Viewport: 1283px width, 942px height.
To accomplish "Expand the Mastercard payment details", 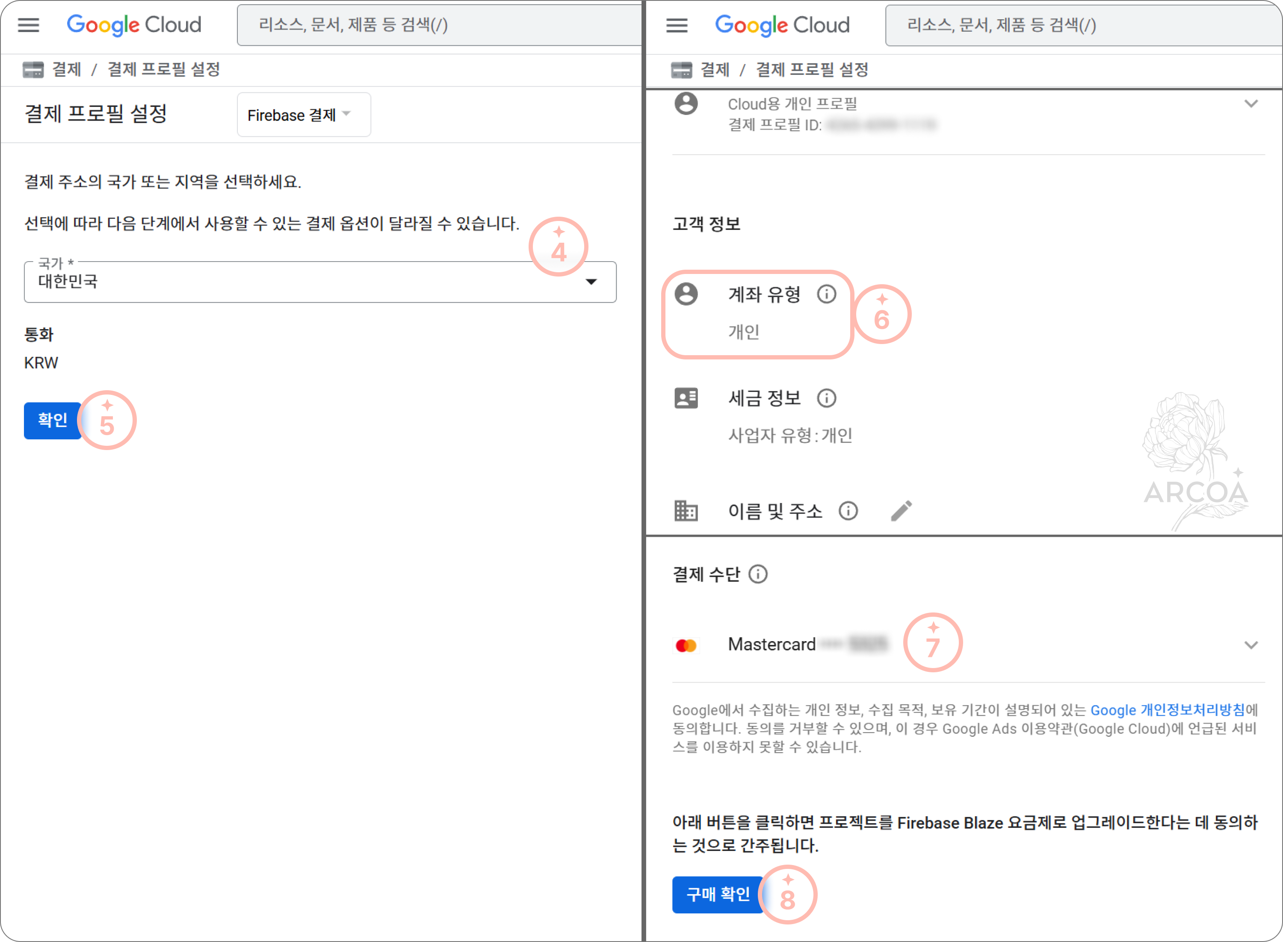I will pyautogui.click(x=1252, y=645).
